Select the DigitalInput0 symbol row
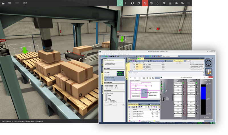Screen dimensions: 228x135 (144, 111)
